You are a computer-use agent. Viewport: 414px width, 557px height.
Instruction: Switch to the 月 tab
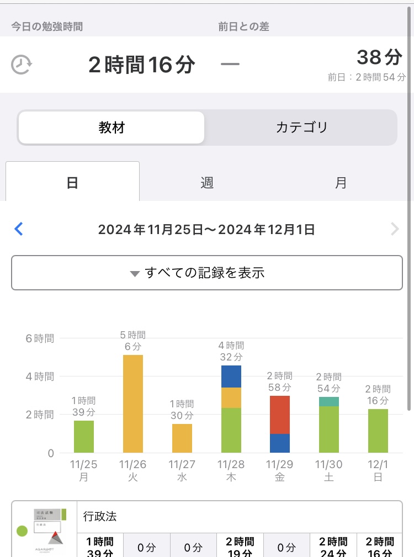tap(341, 182)
